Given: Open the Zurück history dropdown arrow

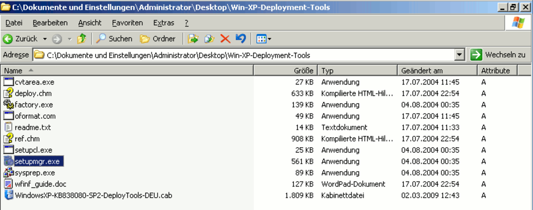Looking at the screenshot, I should tap(45, 39).
